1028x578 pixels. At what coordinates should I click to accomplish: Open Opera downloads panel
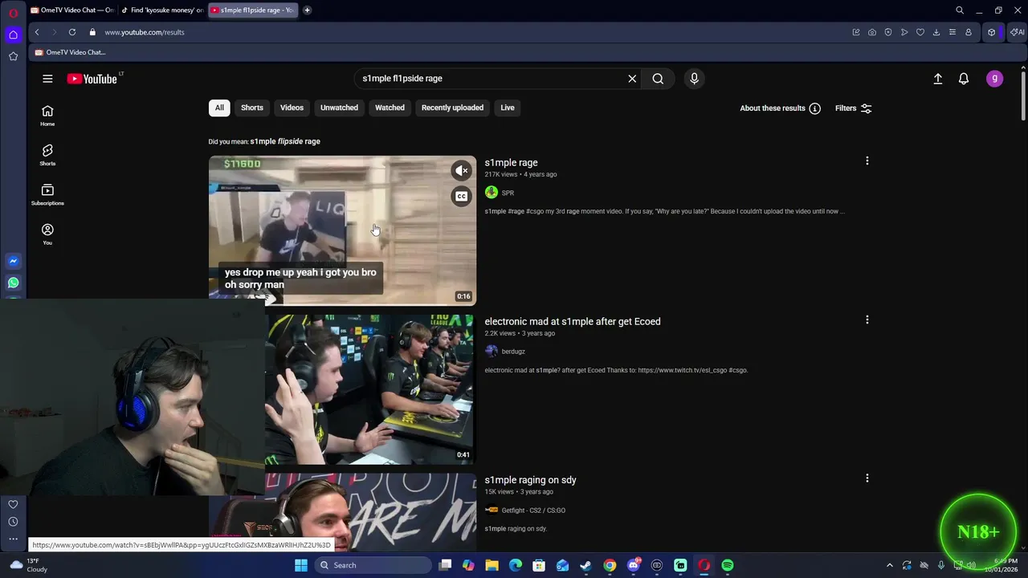[936, 32]
